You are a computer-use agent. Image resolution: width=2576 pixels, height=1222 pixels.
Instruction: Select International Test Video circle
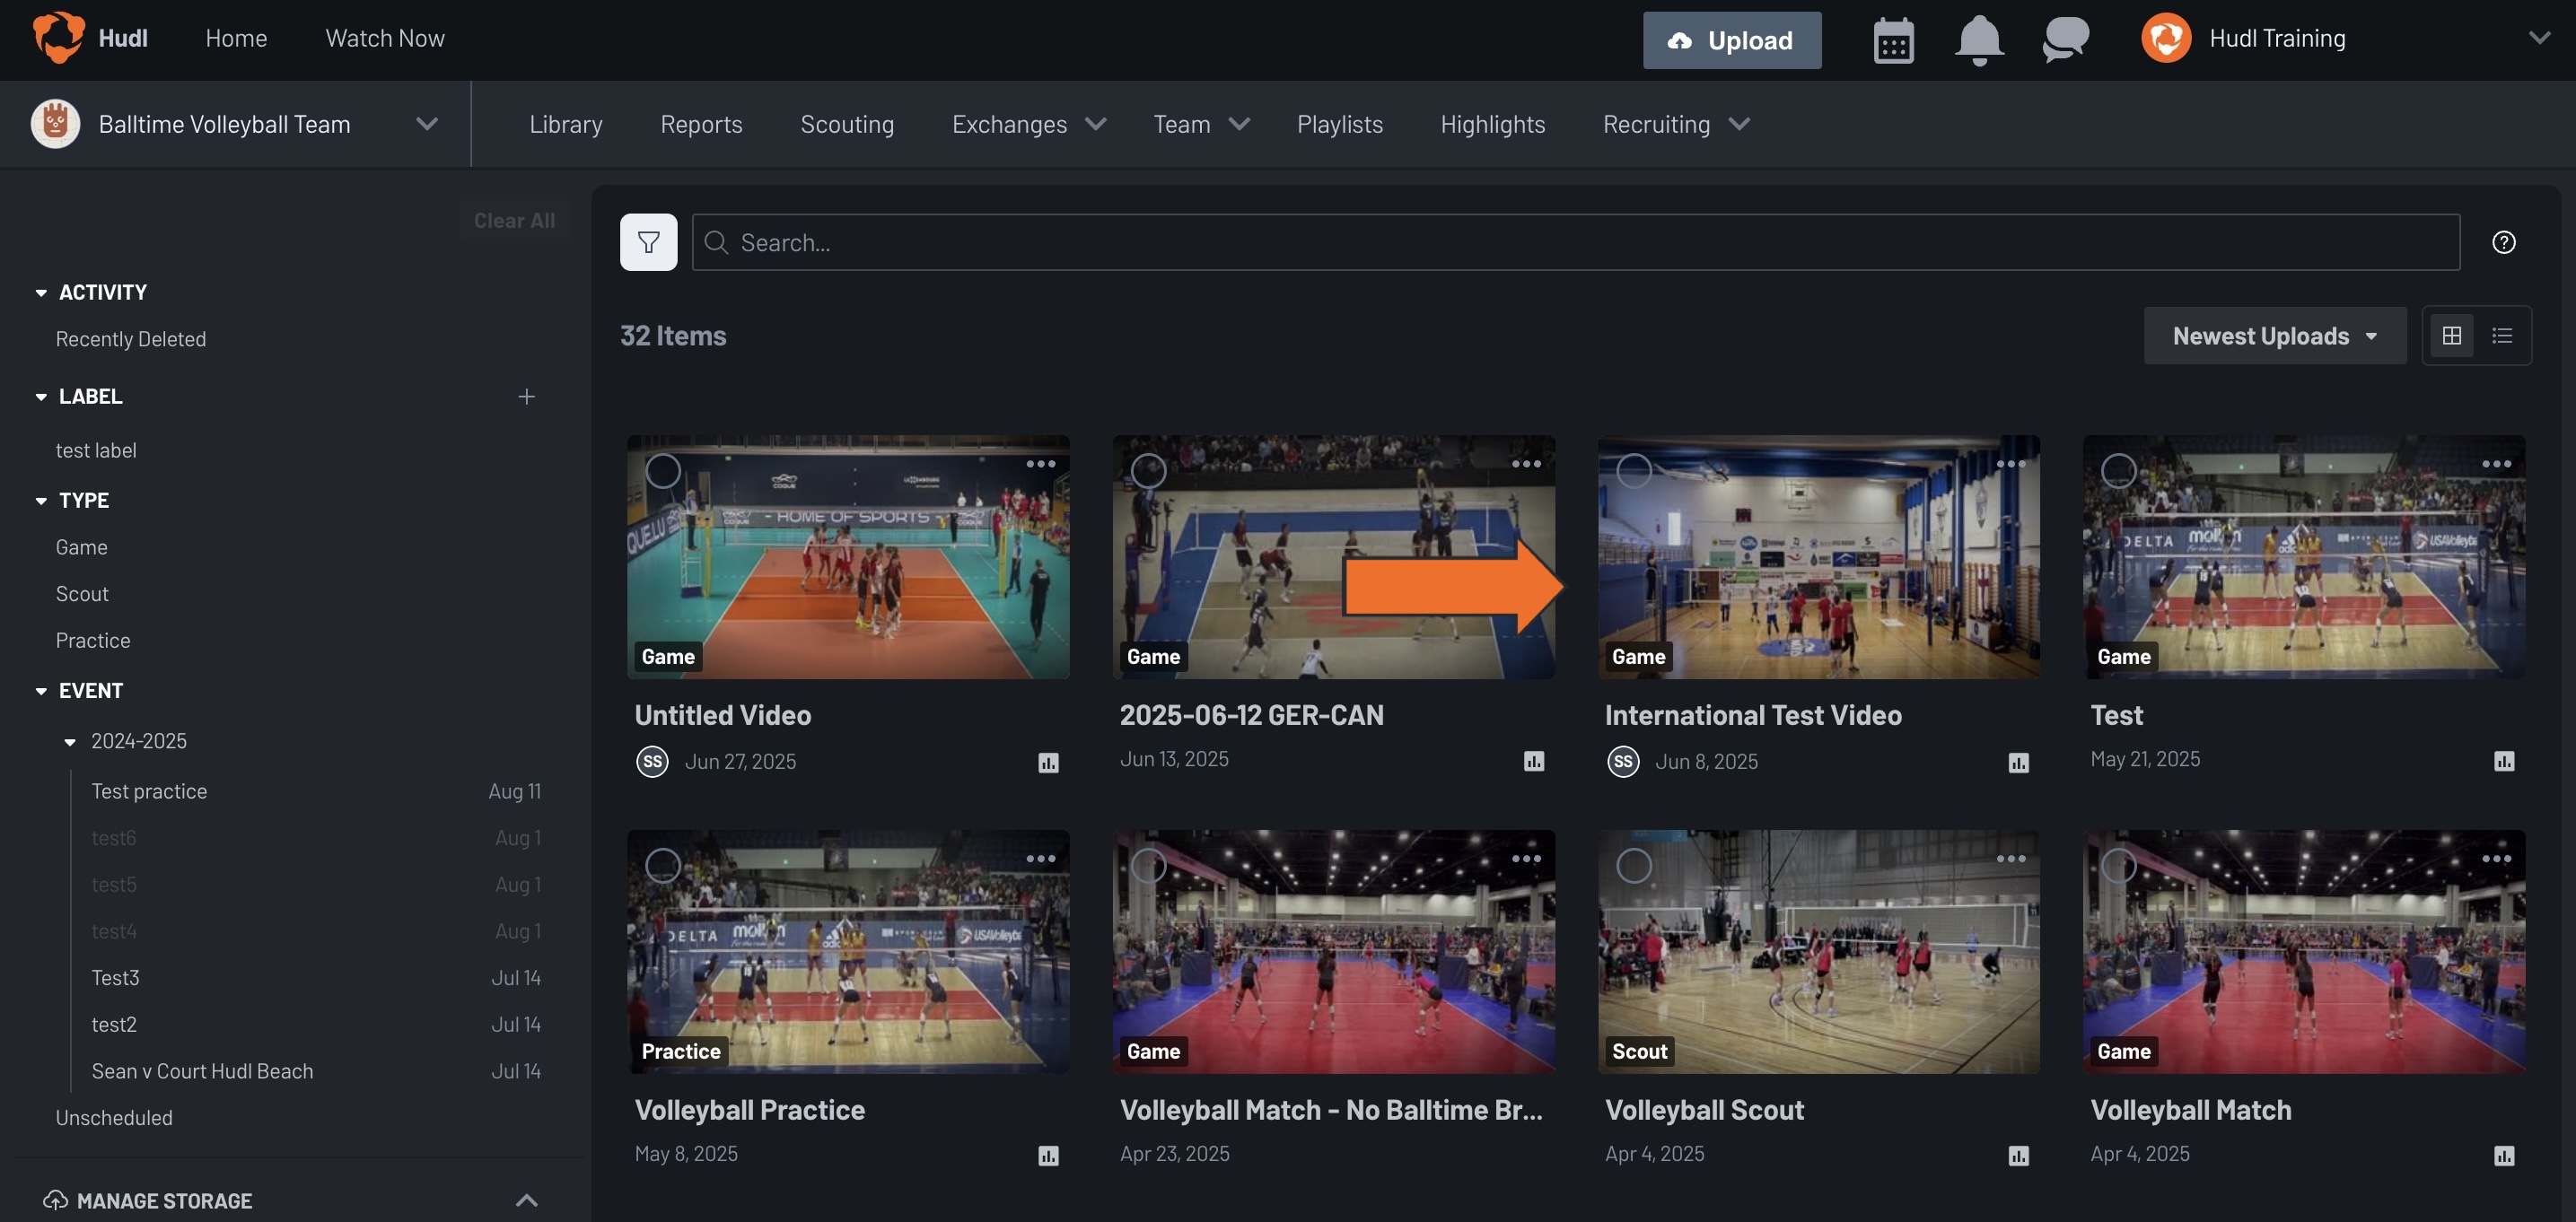(x=1634, y=471)
